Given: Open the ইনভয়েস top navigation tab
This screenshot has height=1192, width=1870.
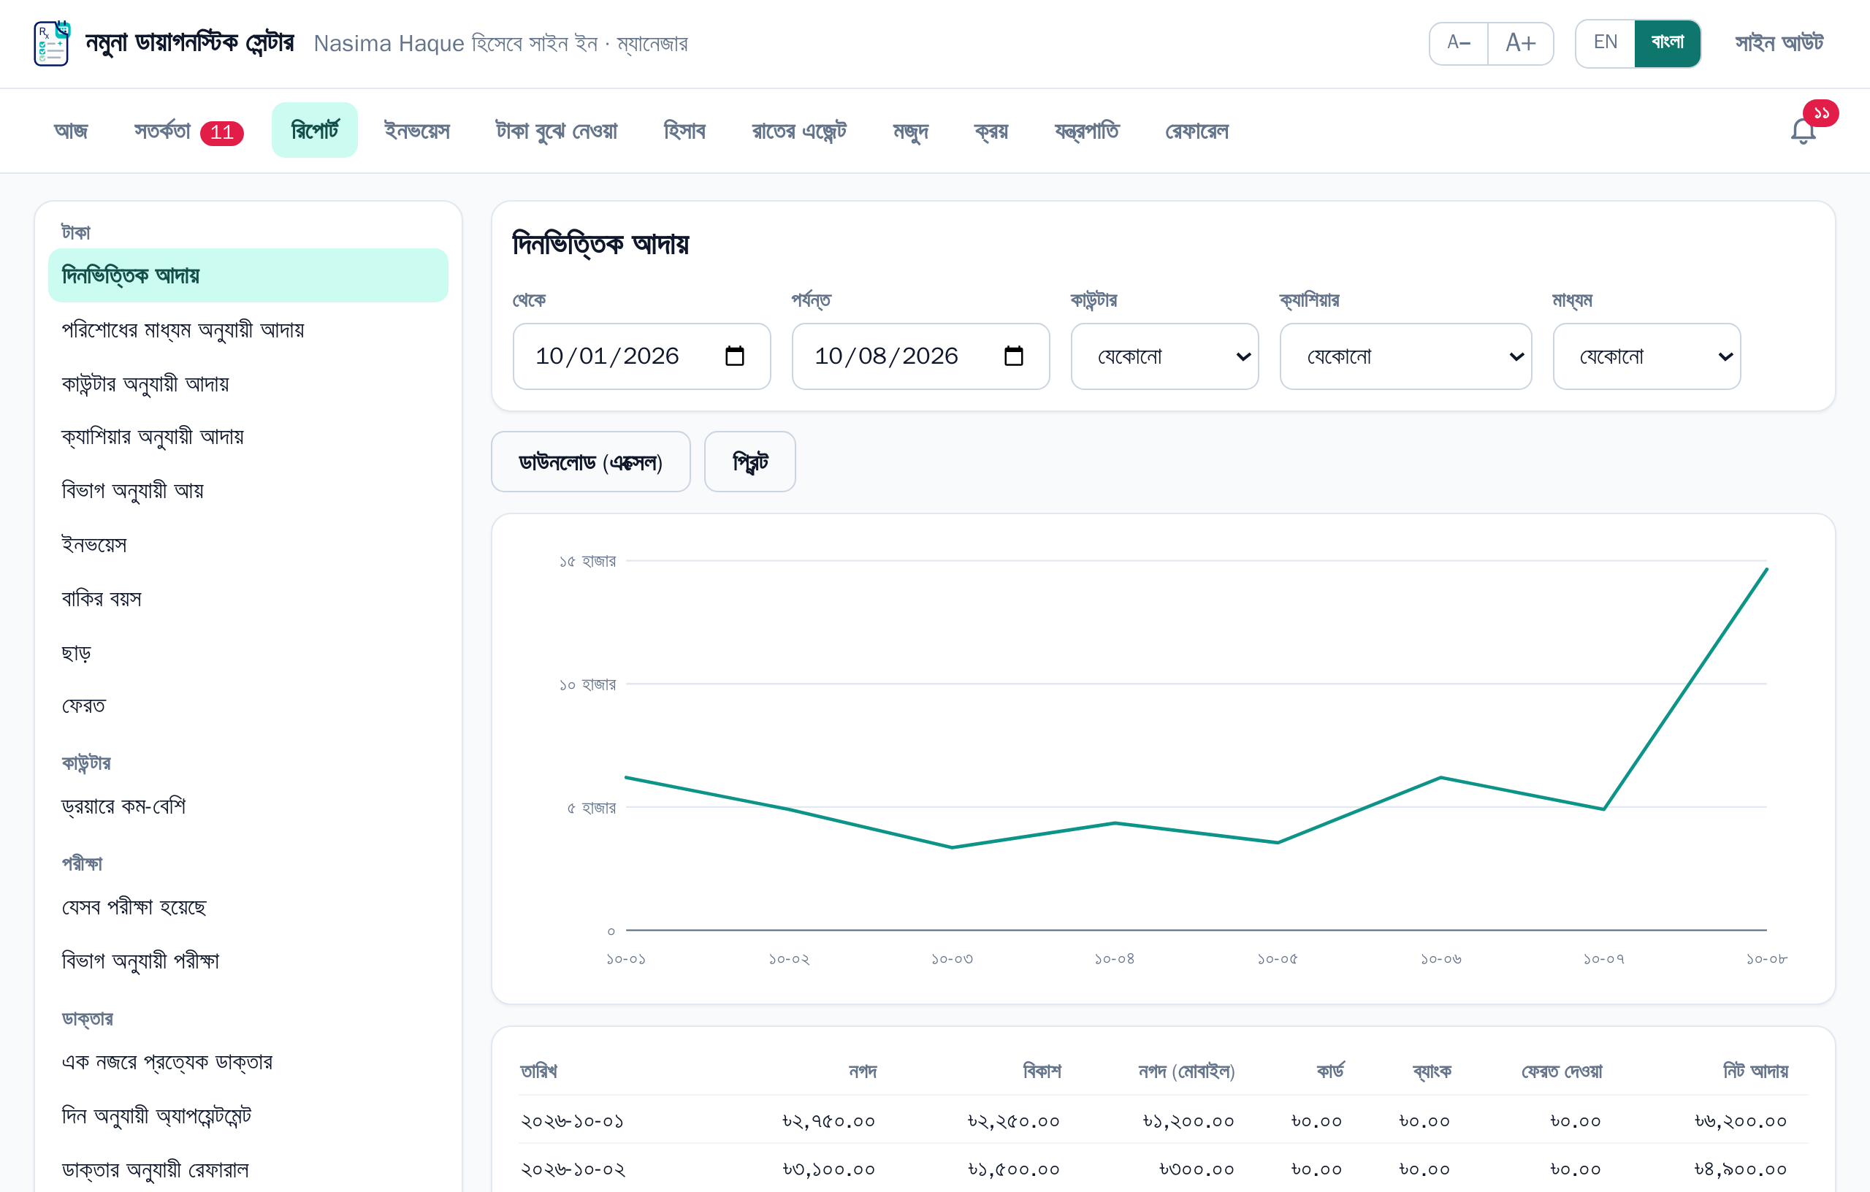Looking at the screenshot, I should click(417, 131).
